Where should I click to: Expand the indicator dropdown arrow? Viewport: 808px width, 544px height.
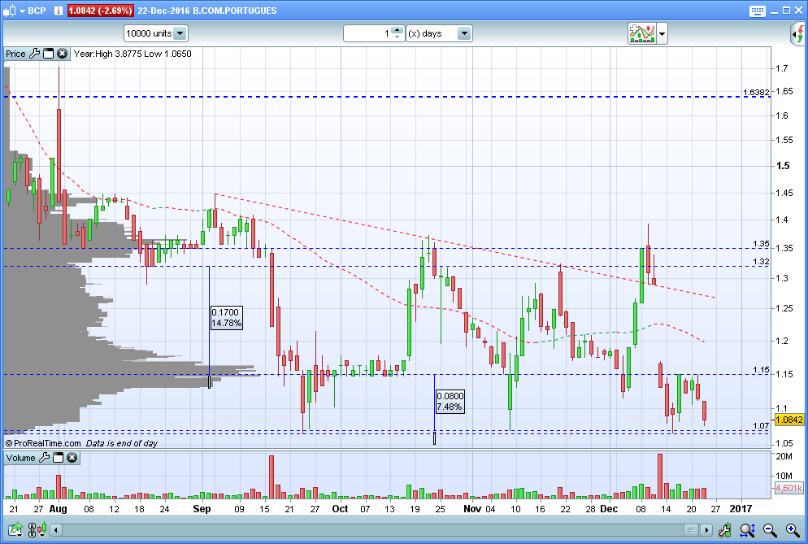pyautogui.click(x=662, y=34)
